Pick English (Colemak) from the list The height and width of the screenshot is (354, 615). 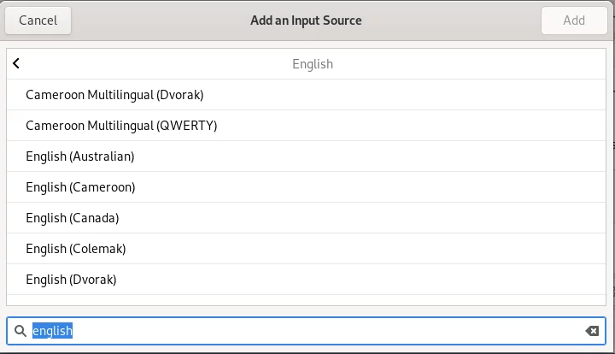click(306, 249)
